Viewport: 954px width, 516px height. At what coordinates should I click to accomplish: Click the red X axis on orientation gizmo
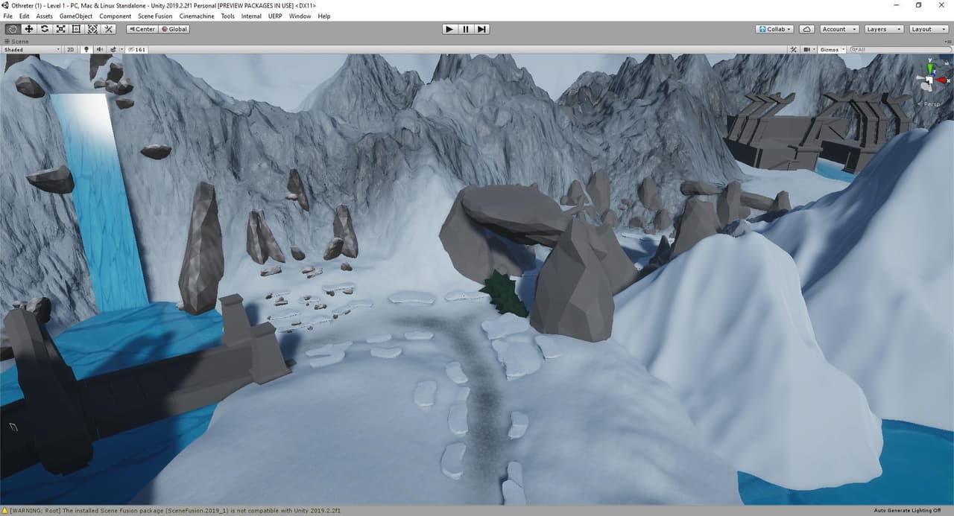tap(942, 80)
